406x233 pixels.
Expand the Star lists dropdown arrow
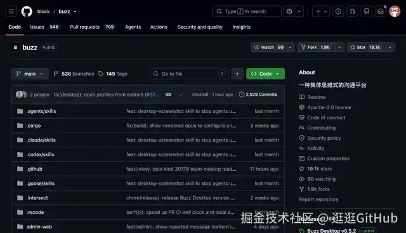point(390,48)
